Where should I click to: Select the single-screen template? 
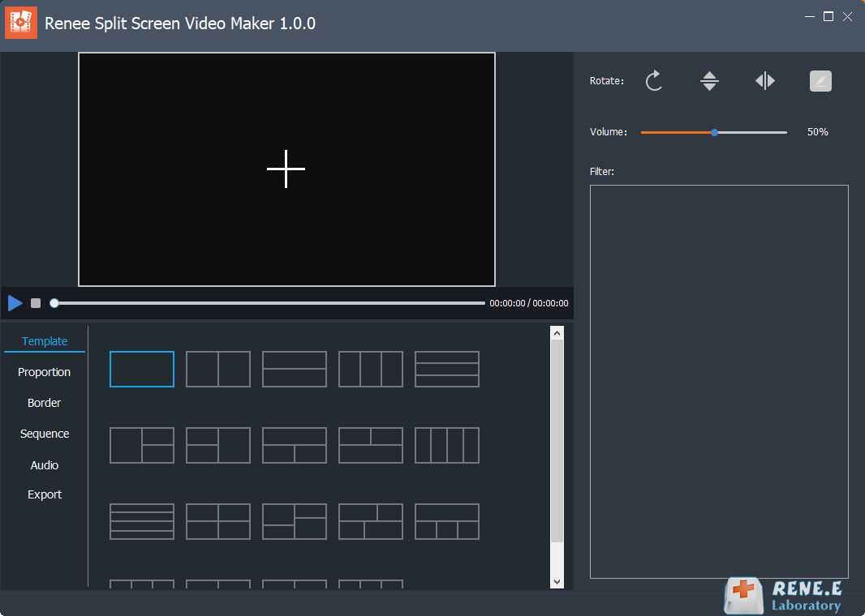tap(142, 369)
